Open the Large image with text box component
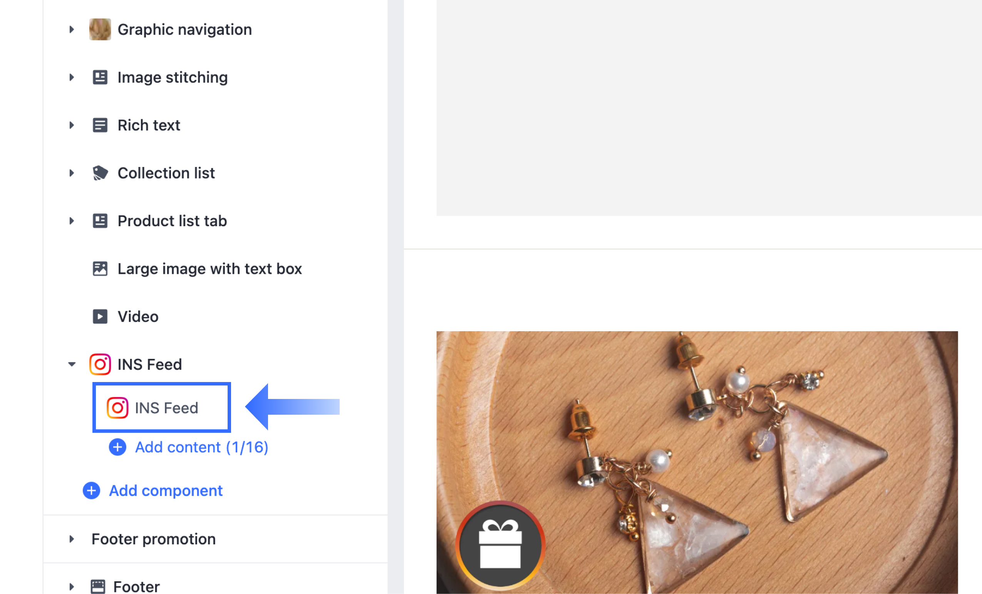Image resolution: width=982 pixels, height=594 pixels. 209,269
